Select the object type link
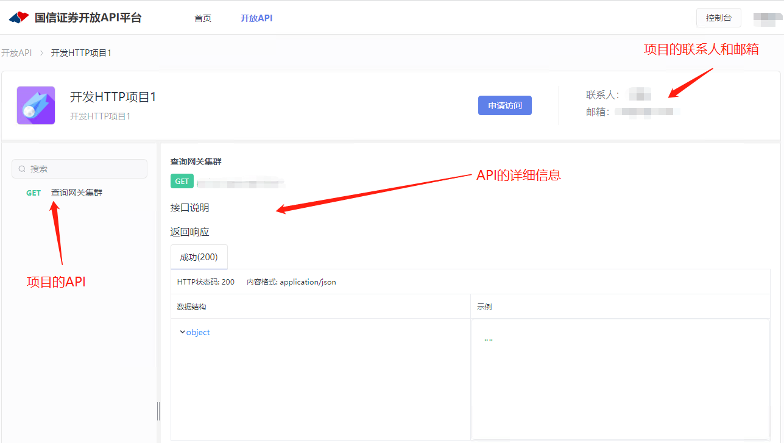 coord(198,332)
